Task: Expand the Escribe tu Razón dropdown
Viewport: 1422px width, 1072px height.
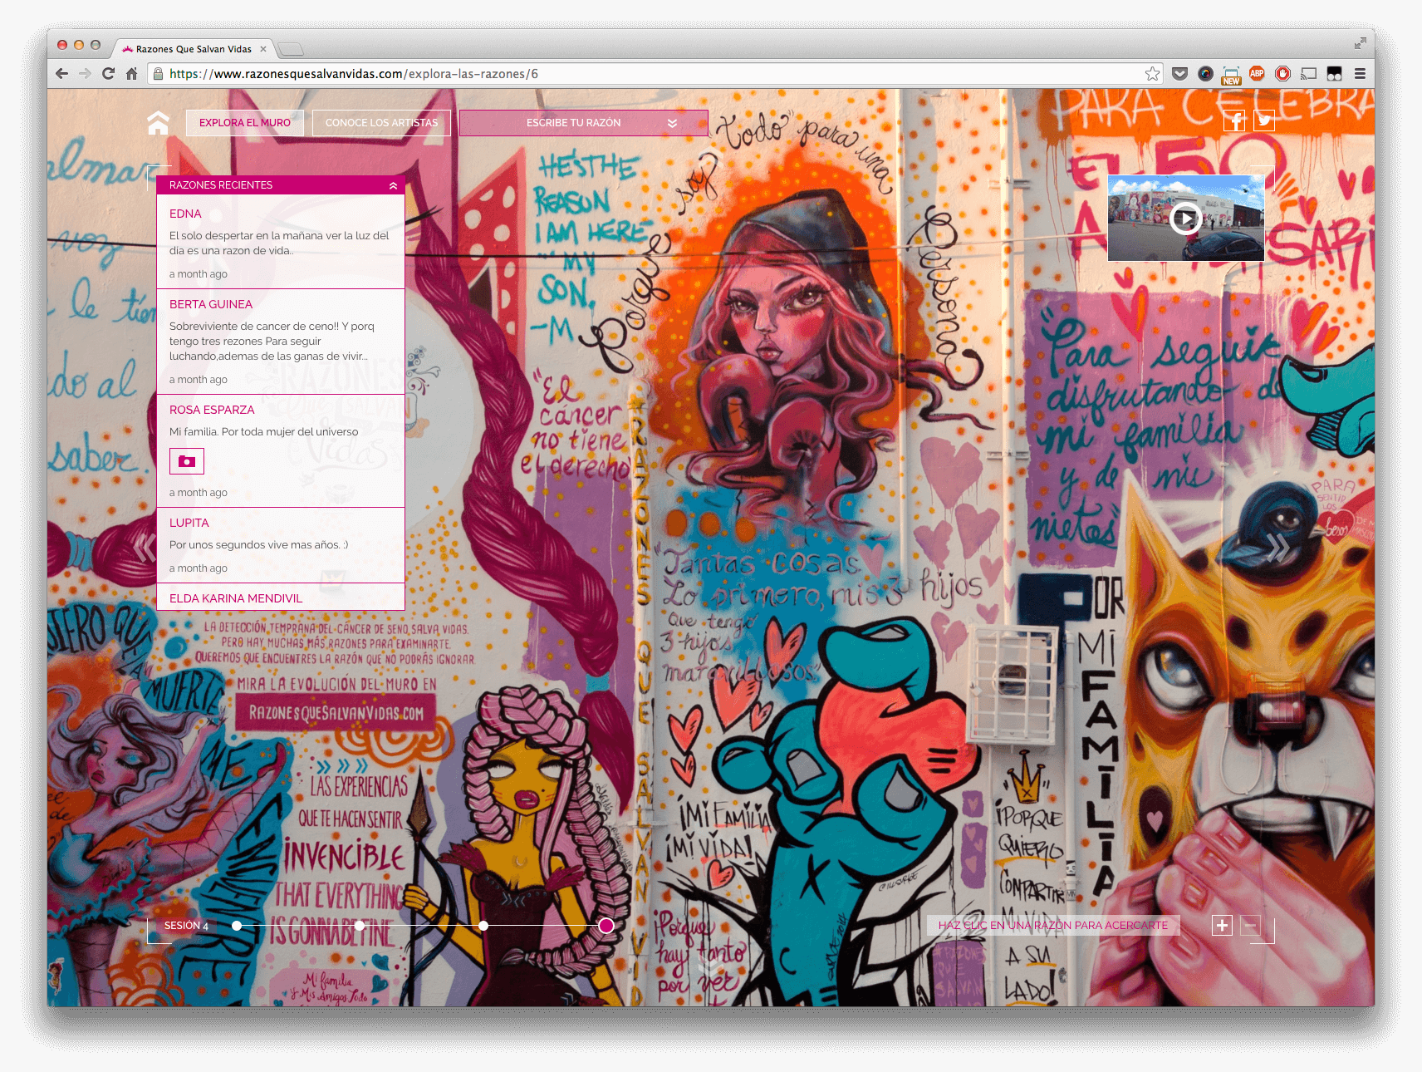Action: [x=583, y=122]
